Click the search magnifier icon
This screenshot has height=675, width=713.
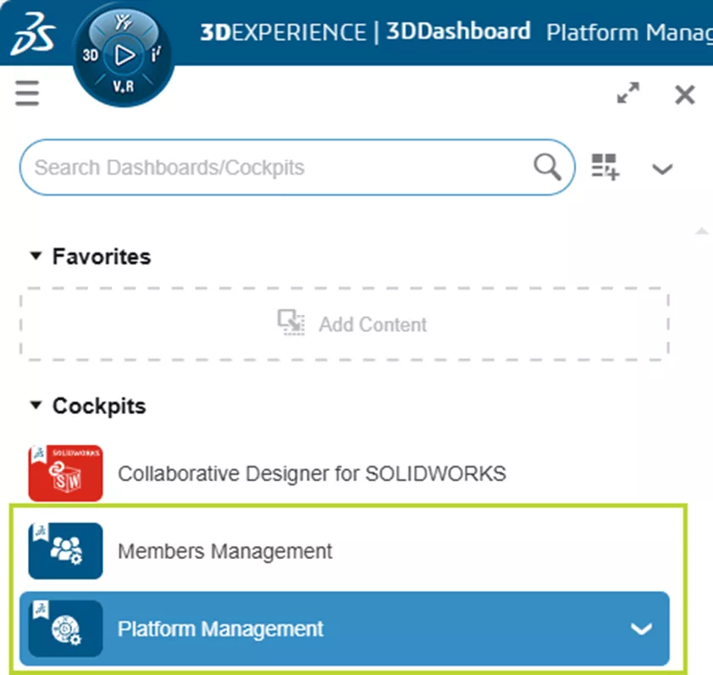coord(546,167)
